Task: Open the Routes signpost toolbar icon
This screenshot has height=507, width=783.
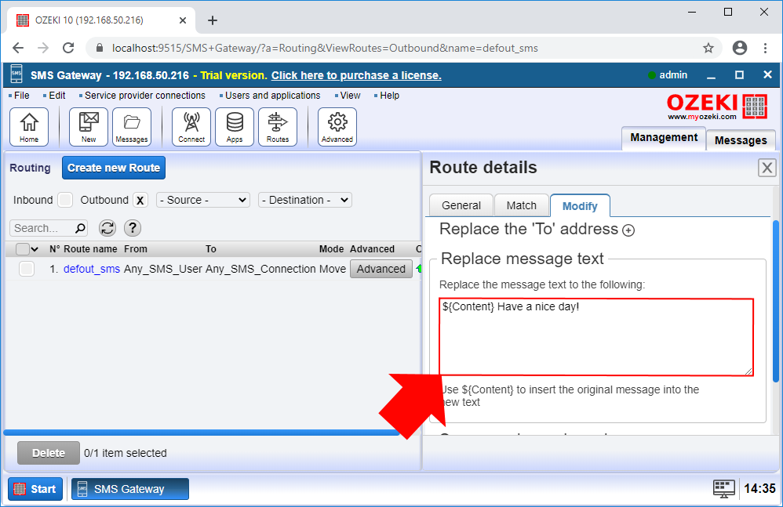Action: pos(278,127)
